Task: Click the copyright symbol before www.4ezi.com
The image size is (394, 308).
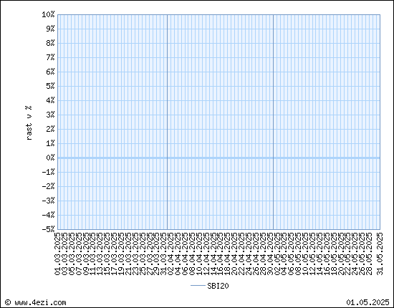Action: coord(8,302)
